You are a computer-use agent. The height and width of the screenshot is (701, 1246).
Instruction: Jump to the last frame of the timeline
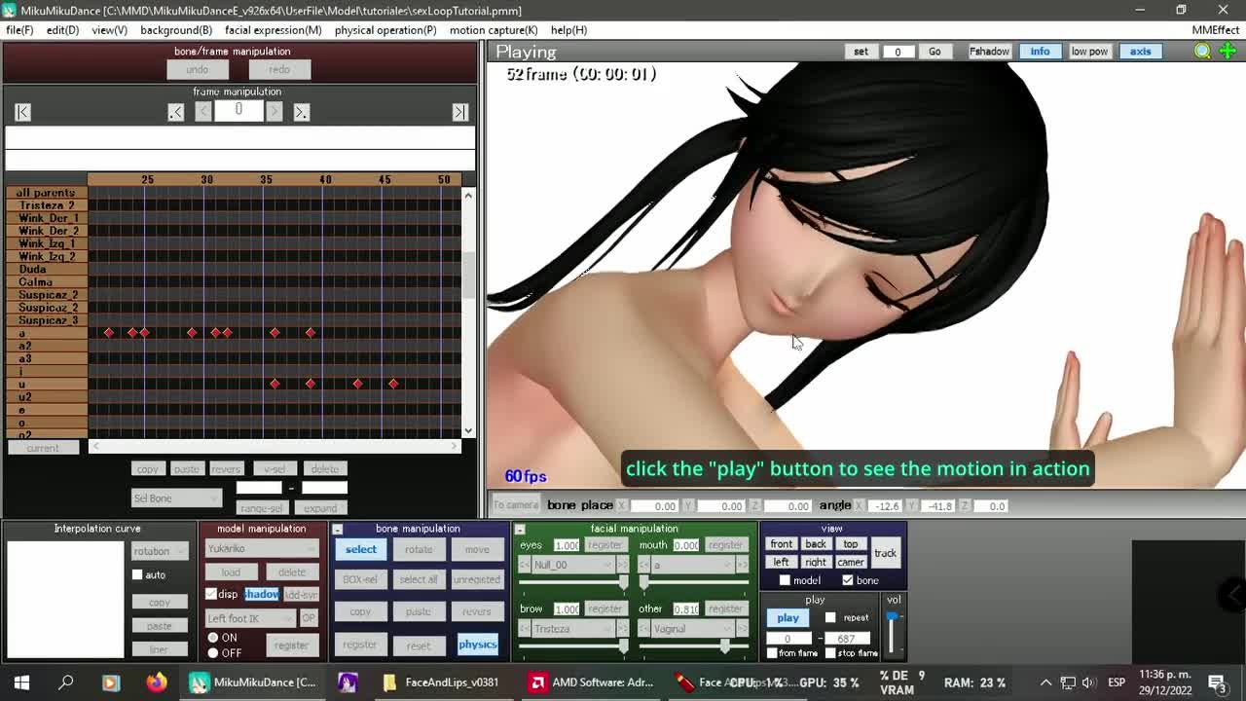pos(459,112)
